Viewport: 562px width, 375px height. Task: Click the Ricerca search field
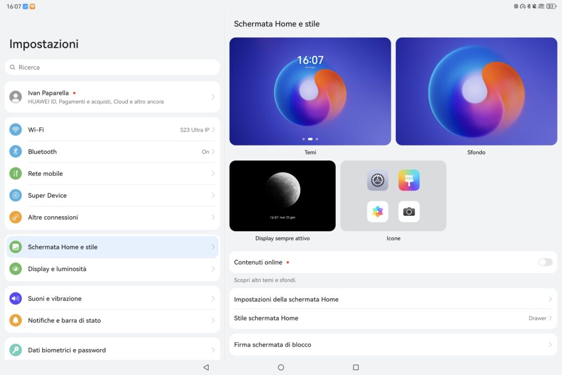pos(112,68)
